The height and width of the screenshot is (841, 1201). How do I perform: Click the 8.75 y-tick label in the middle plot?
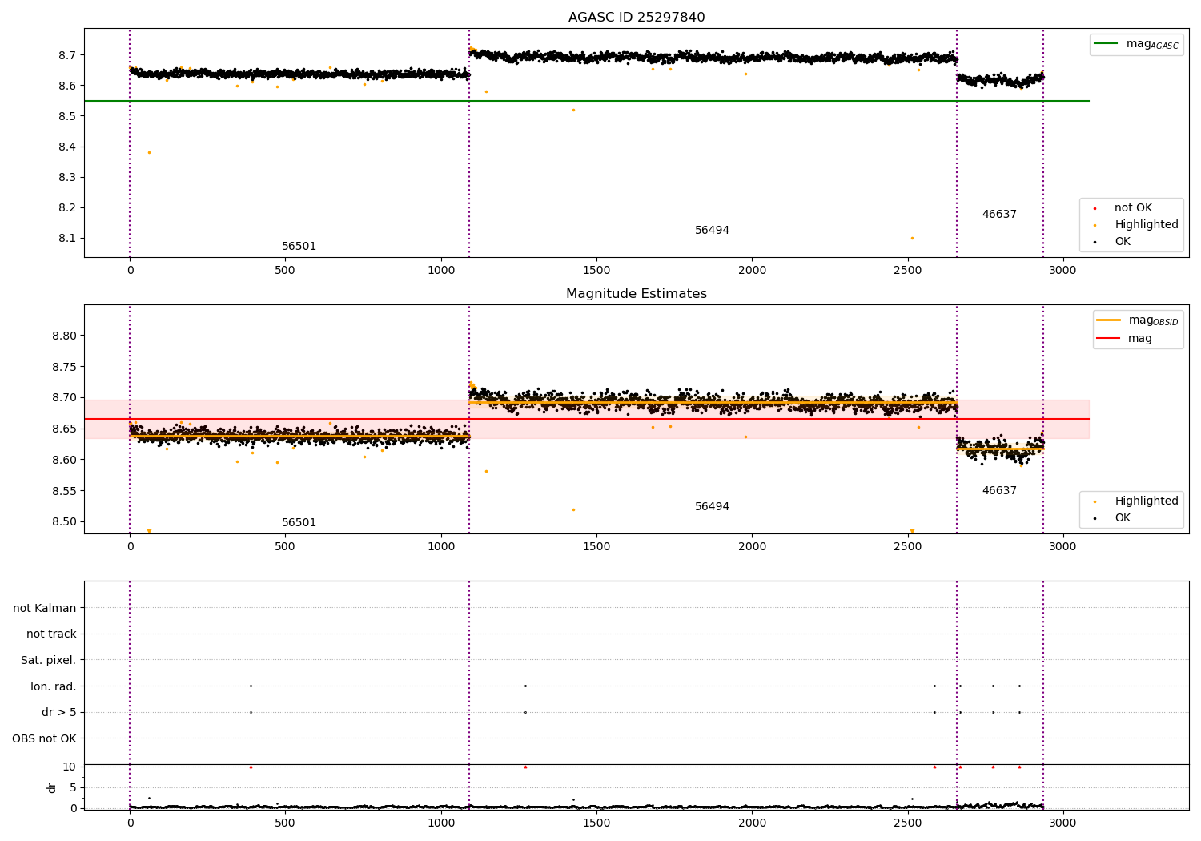point(64,368)
